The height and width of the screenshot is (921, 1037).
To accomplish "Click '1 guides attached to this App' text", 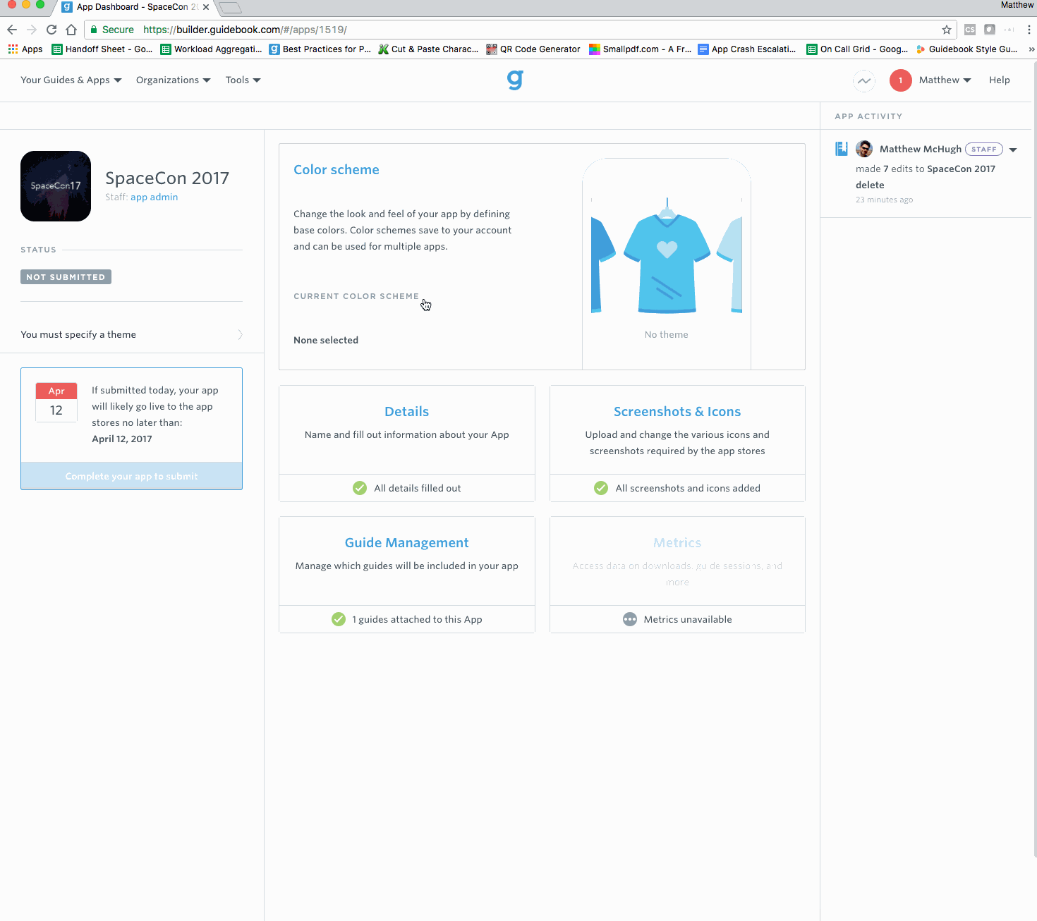I will [x=417, y=620].
